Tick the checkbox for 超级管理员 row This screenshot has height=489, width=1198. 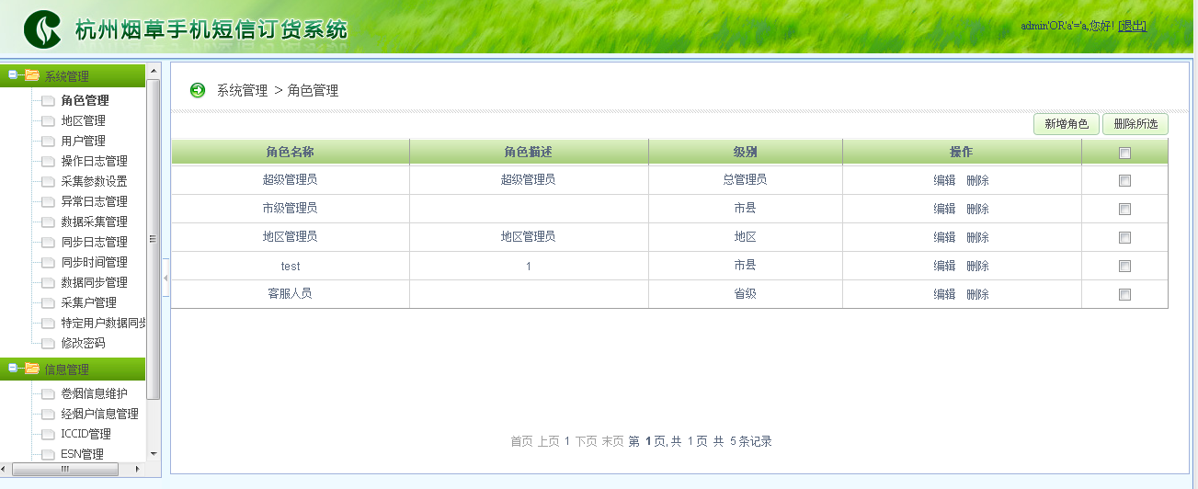tap(1124, 181)
